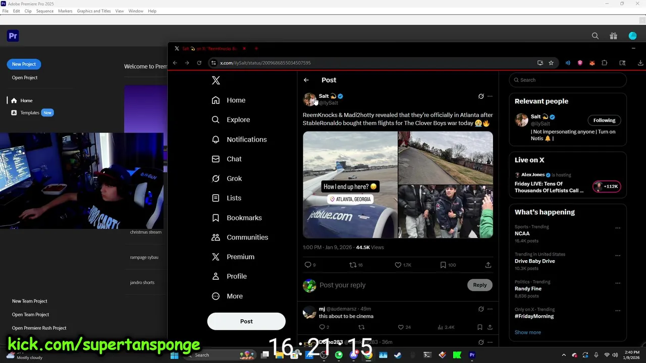
Task: Click the install app icon in address bar
Action: pos(540,63)
